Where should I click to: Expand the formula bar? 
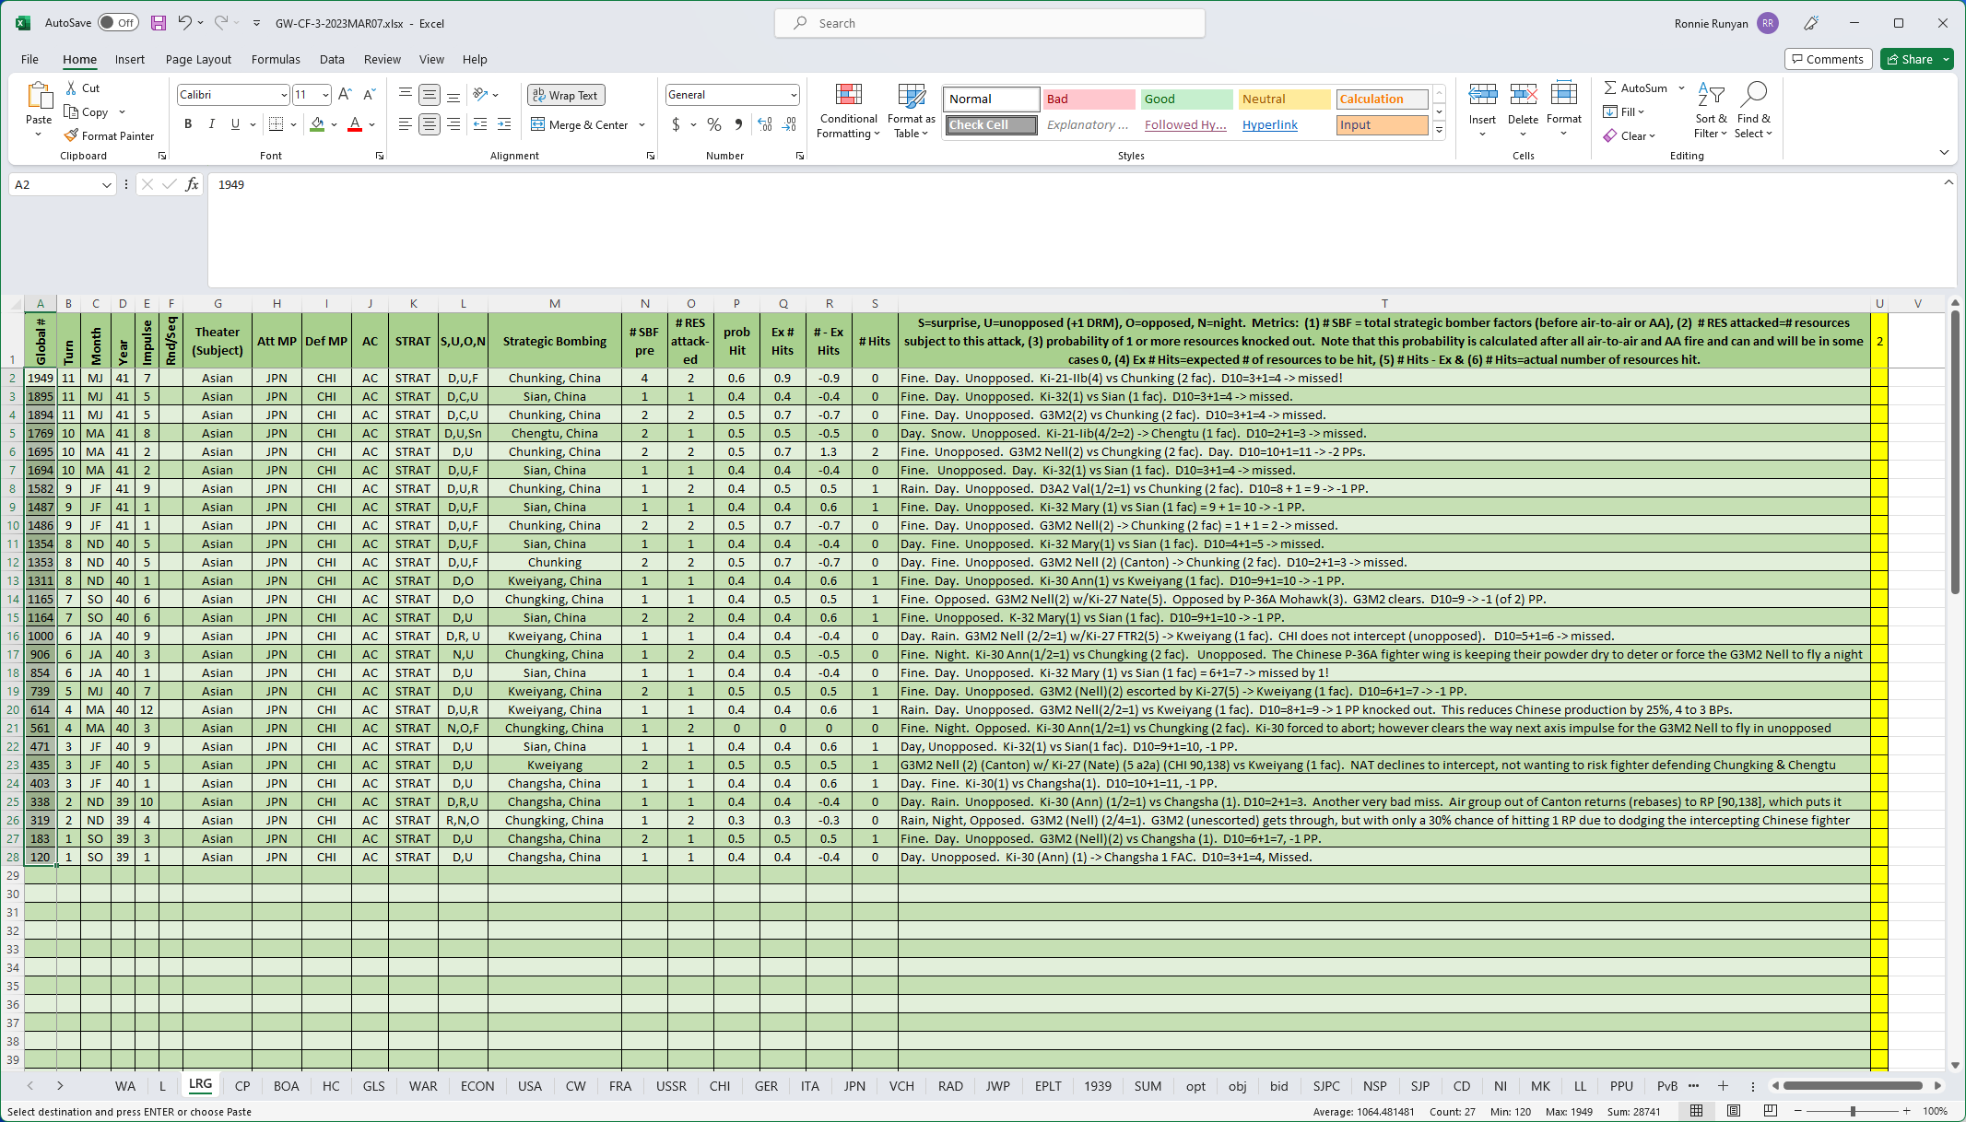click(x=1948, y=182)
